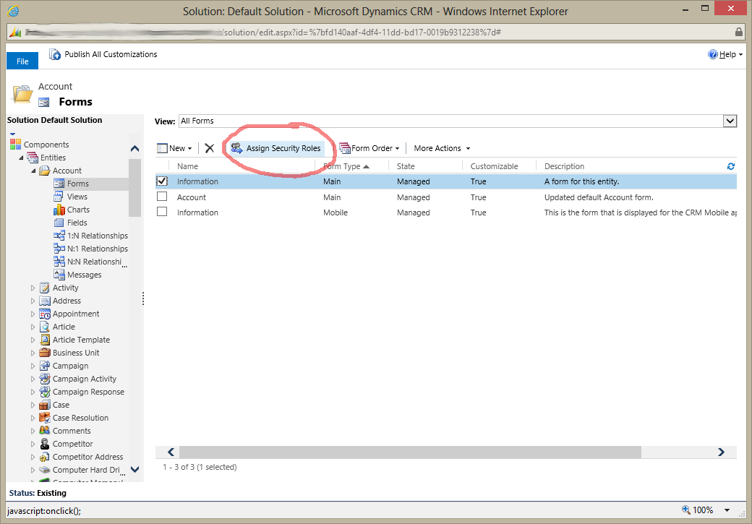
Task: Select the Campaign Activity entity
Action: click(x=85, y=379)
